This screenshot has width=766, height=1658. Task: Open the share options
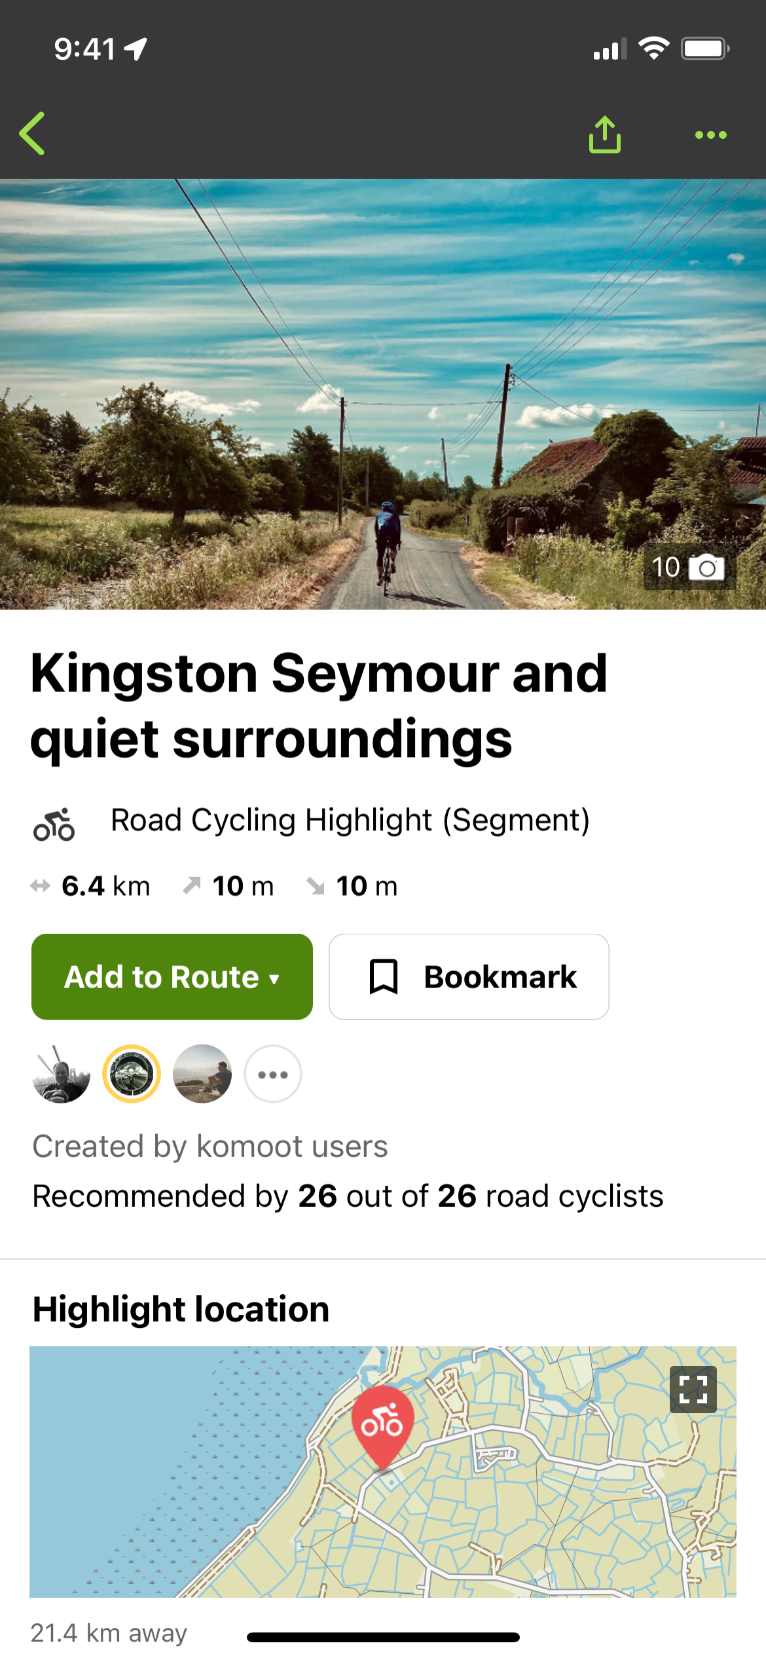[x=604, y=134]
